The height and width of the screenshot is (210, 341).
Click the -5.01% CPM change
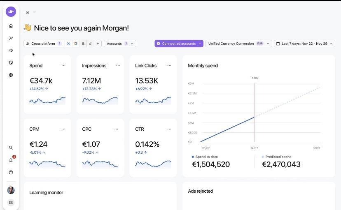[x=37, y=152]
